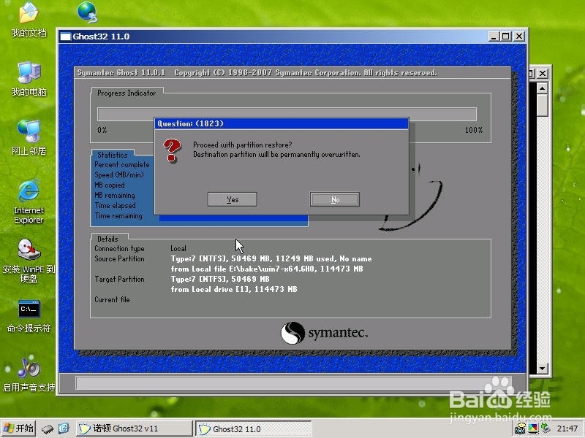
Task: Click the 21:47 system clock
Action: point(567,429)
